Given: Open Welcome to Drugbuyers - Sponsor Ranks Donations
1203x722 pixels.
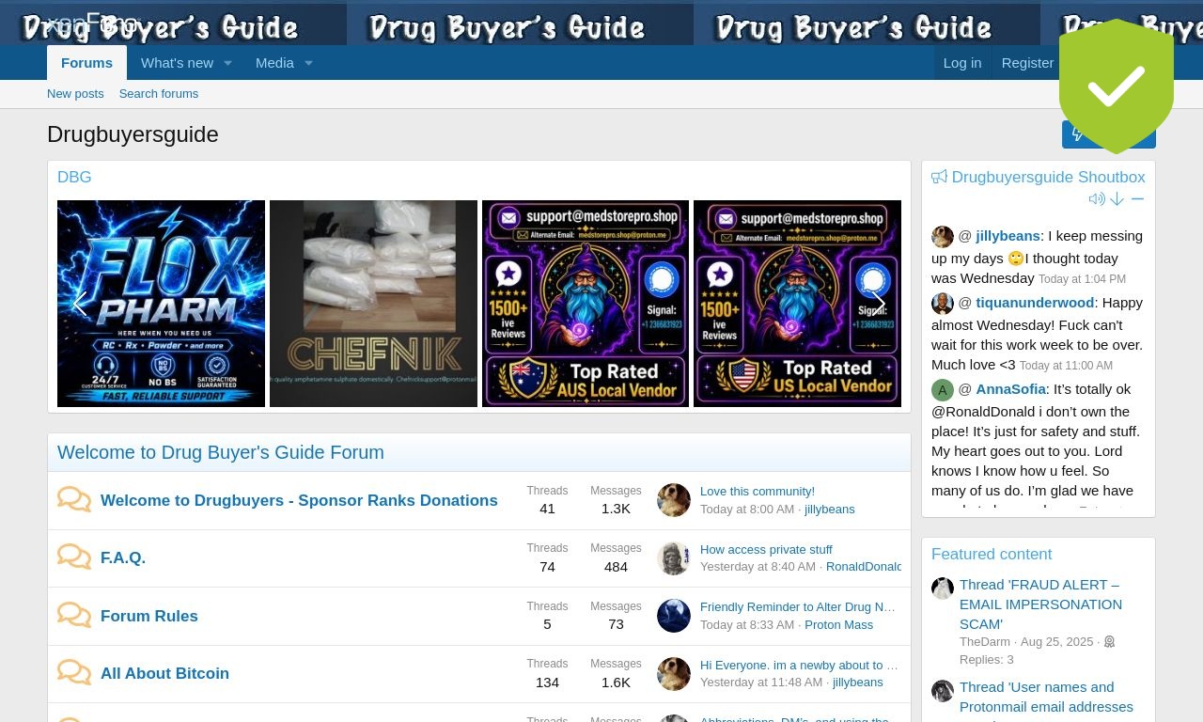Looking at the screenshot, I should tap(299, 501).
